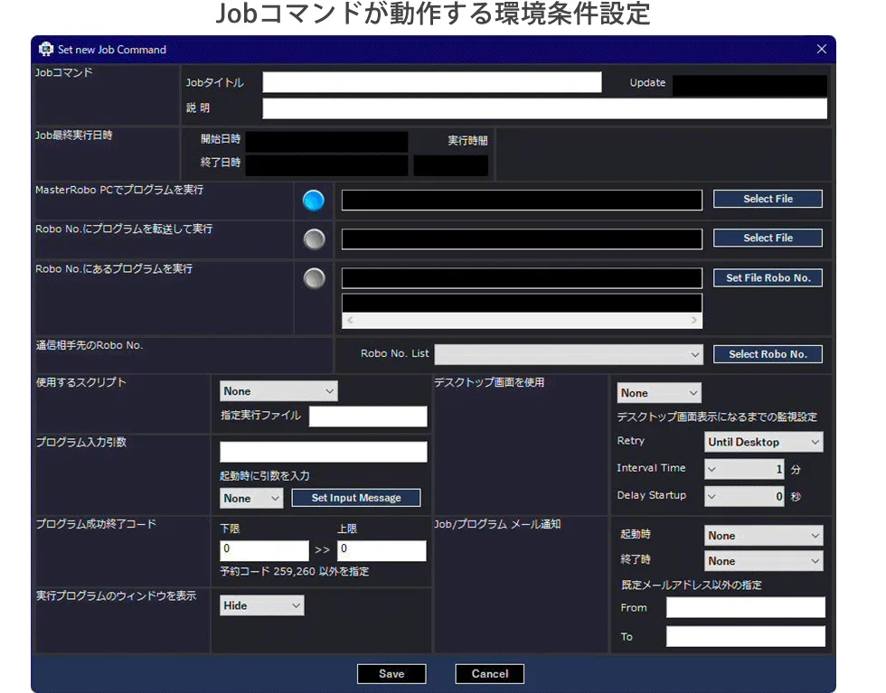Click the mail From address field
The height and width of the screenshot is (693, 886).
click(745, 608)
